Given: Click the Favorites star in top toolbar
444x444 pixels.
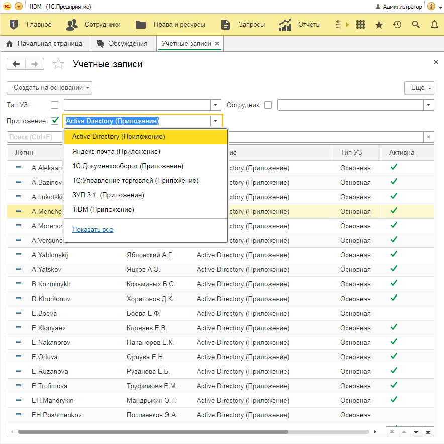Looking at the screenshot, I should point(379,25).
